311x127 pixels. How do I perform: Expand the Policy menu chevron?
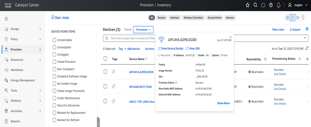tap(40, 39)
